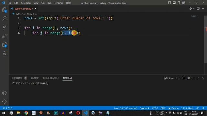Change line ending via CRLF

163,108
